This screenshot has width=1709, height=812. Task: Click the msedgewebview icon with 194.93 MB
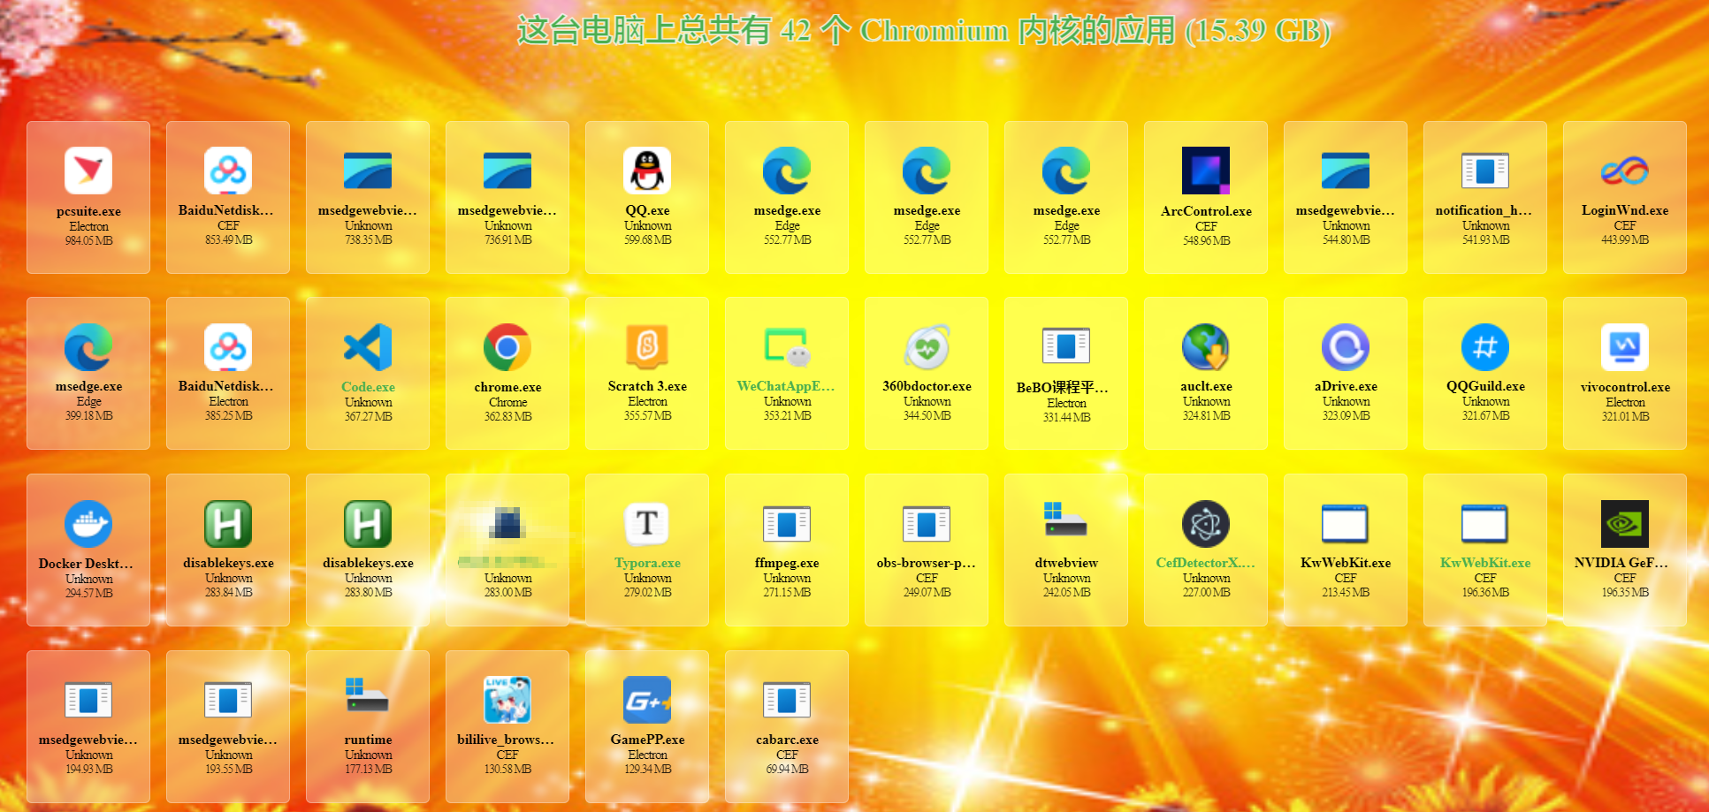(88, 700)
